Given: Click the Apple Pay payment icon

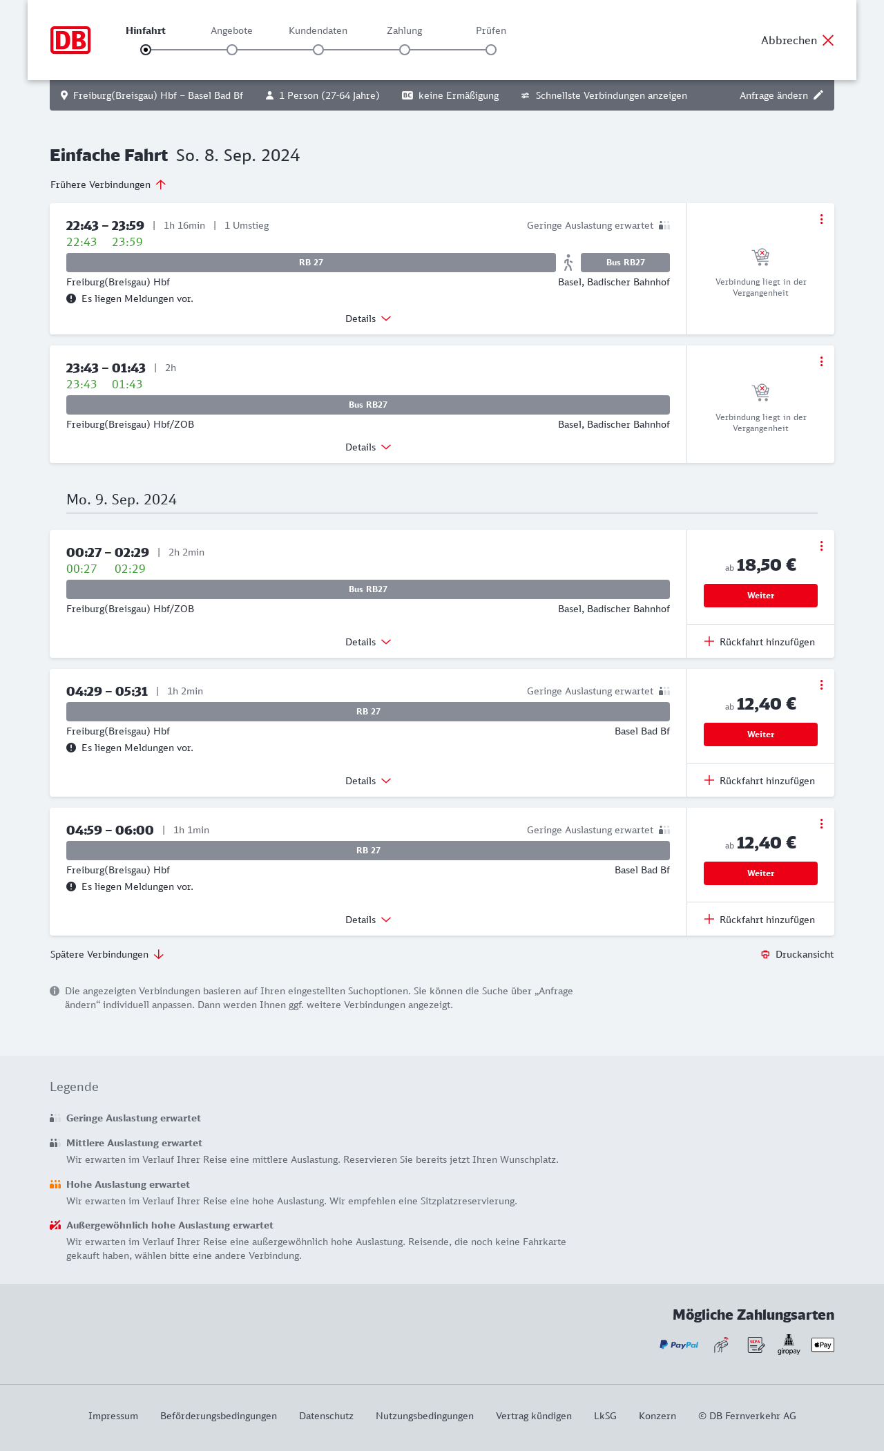Looking at the screenshot, I should pos(823,1345).
